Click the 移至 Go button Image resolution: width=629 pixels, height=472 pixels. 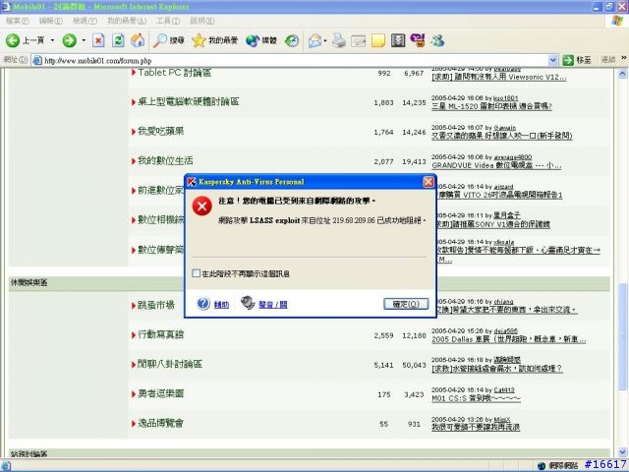(x=577, y=60)
